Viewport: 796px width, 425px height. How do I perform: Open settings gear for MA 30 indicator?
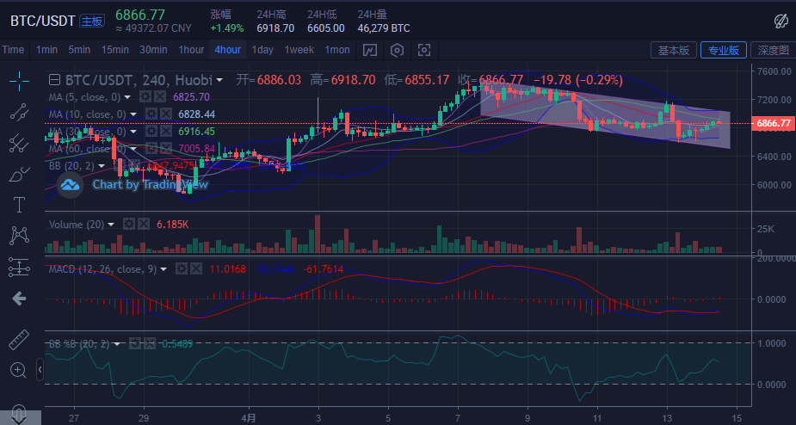click(151, 132)
